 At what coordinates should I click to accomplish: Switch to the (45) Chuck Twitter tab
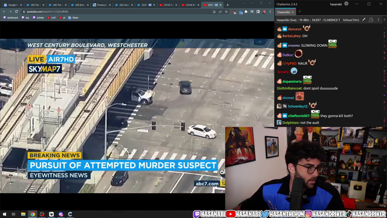click(125, 5)
